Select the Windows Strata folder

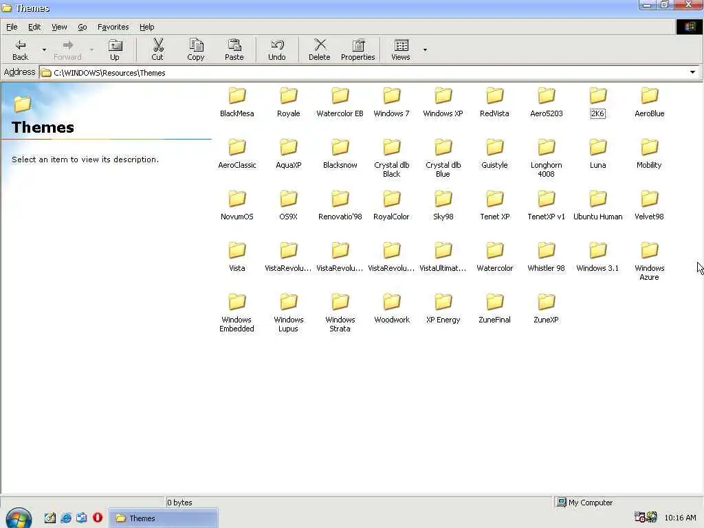click(x=340, y=313)
